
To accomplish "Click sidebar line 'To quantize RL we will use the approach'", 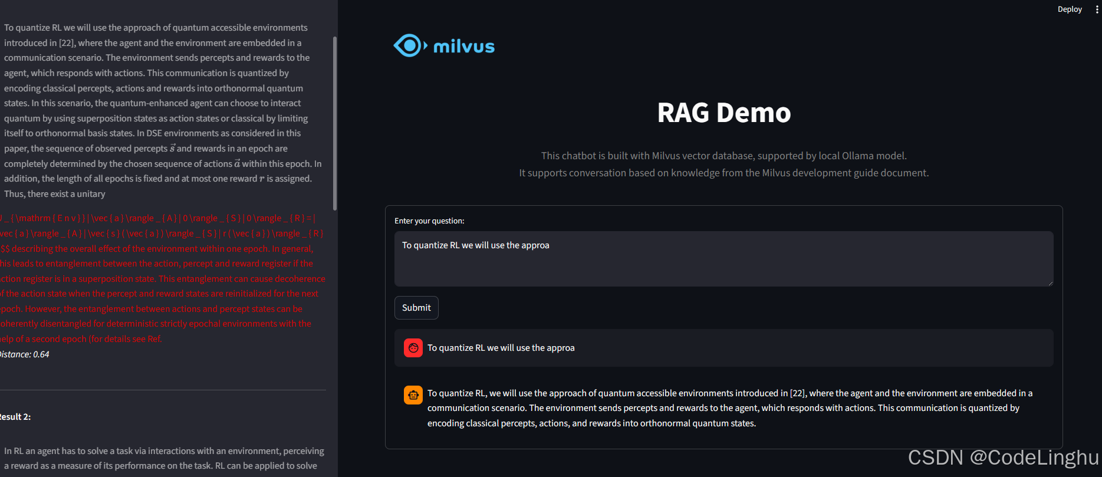I will click(x=156, y=28).
